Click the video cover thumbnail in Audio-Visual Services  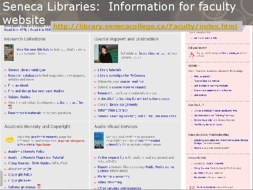pos(99,140)
